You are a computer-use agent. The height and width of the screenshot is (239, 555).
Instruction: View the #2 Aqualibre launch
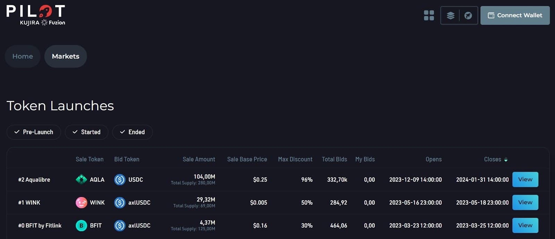(x=525, y=179)
